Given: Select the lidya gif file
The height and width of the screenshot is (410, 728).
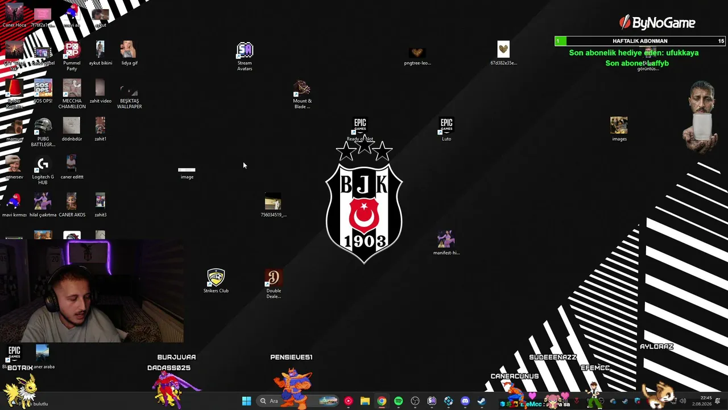Looking at the screenshot, I should [x=129, y=54].
